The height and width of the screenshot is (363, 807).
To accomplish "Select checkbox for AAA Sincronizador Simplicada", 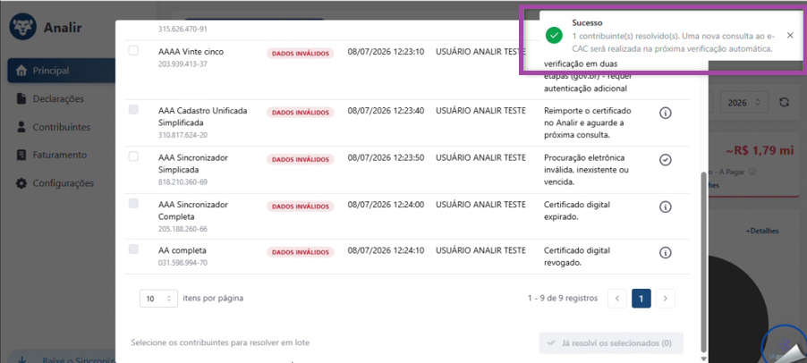I will pyautogui.click(x=133, y=156).
